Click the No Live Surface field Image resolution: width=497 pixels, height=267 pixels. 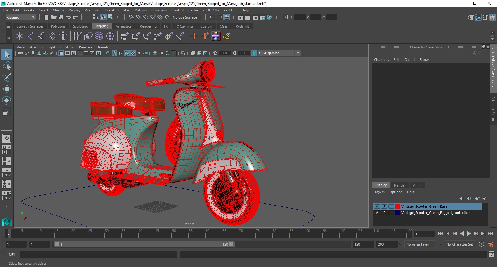pyautogui.click(x=186, y=17)
